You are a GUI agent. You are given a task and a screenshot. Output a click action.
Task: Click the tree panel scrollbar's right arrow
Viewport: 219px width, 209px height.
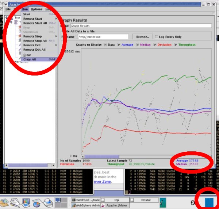click(53, 165)
